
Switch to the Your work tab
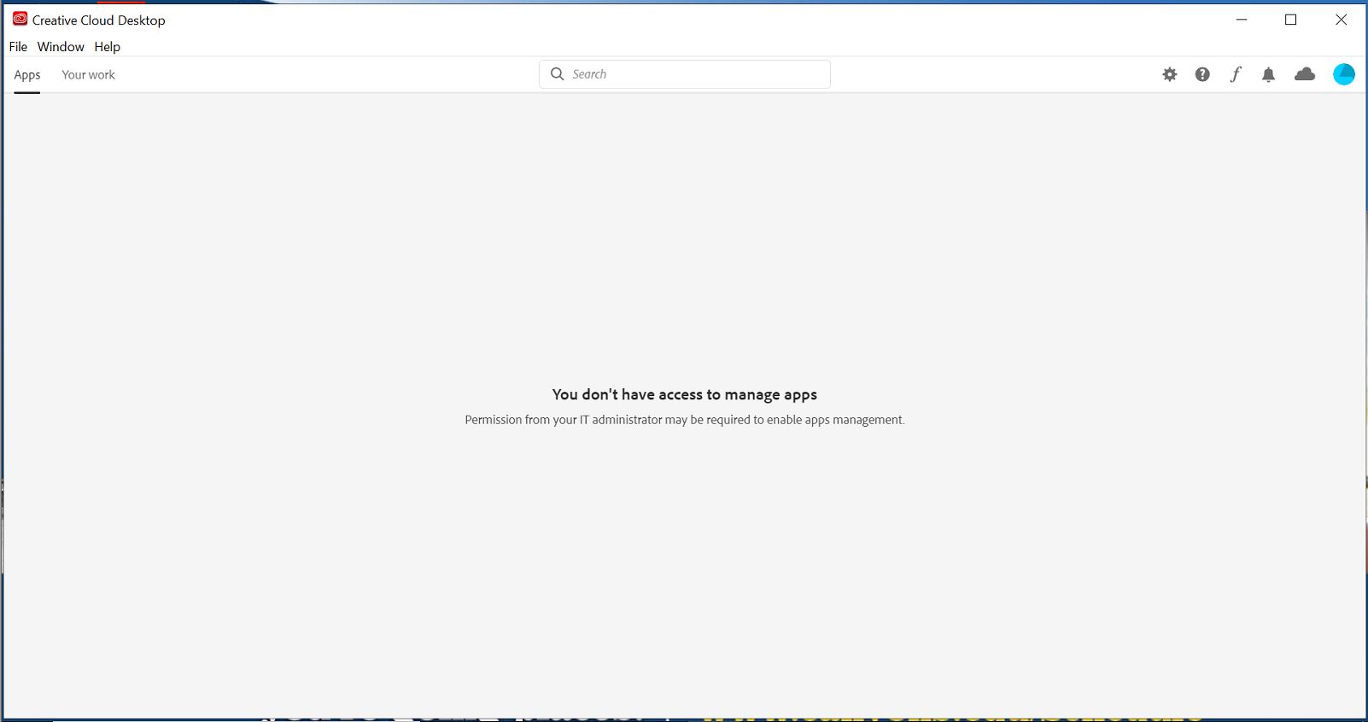point(88,75)
